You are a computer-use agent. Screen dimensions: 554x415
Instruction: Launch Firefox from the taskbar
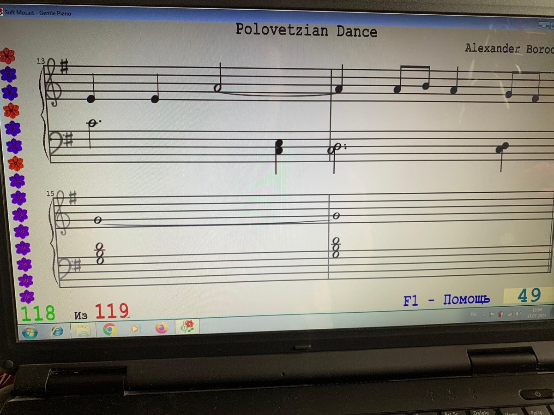point(162,328)
